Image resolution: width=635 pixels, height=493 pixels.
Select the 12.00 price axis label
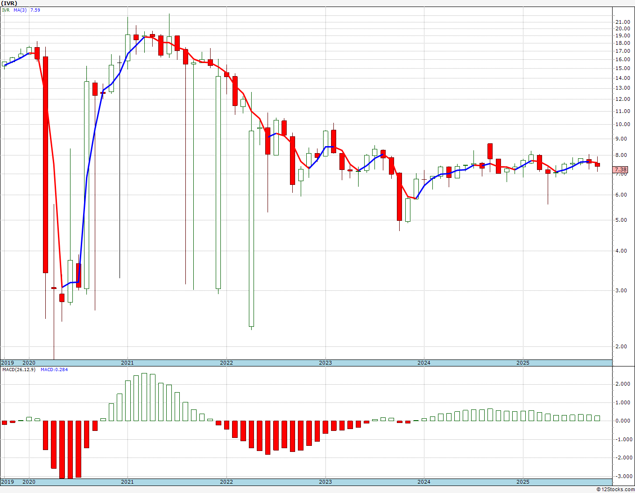[x=622, y=99]
